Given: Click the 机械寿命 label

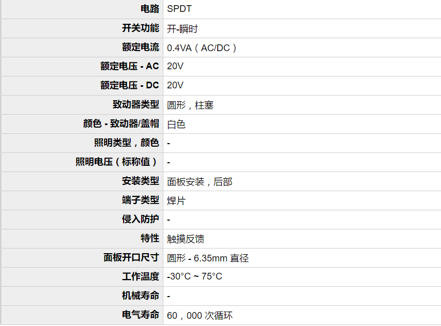Looking at the screenshot, I should [141, 296].
